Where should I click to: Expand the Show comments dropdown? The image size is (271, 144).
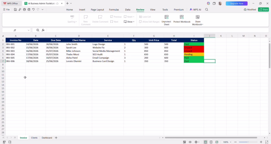(129, 22)
